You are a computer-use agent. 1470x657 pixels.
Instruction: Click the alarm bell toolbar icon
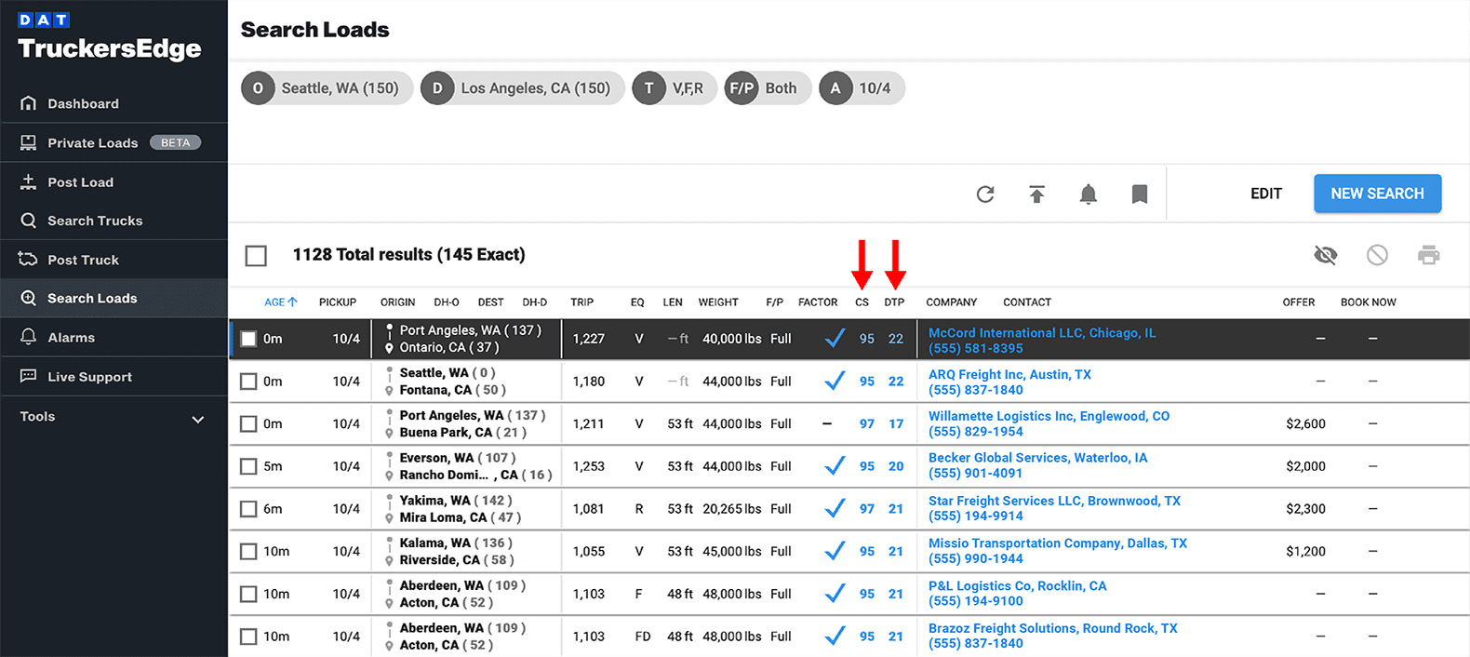(x=1088, y=194)
